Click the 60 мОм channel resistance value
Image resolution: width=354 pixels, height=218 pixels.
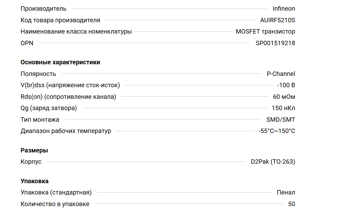[284, 97]
